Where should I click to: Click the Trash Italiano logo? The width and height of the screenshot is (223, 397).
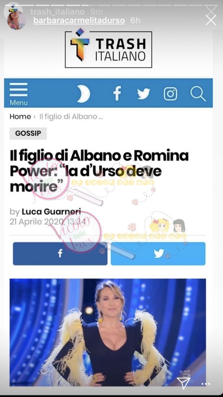pyautogui.click(x=109, y=49)
